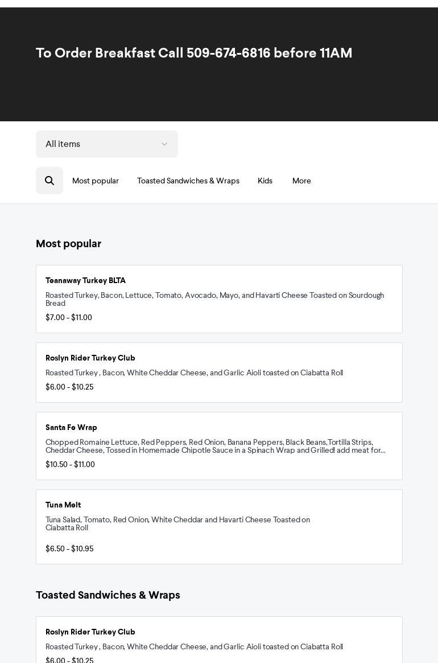The image size is (438, 663).
Task: Click the Toasted Sandwiches & Wraps section heading
Action: coord(108,595)
